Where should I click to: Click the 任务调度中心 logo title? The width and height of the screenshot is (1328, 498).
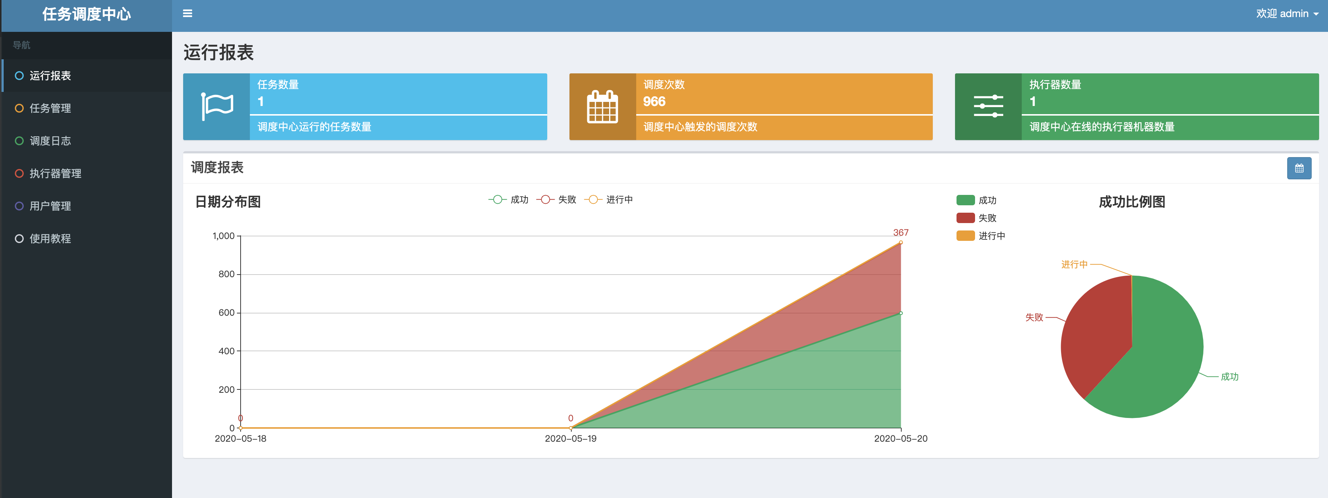[87, 14]
